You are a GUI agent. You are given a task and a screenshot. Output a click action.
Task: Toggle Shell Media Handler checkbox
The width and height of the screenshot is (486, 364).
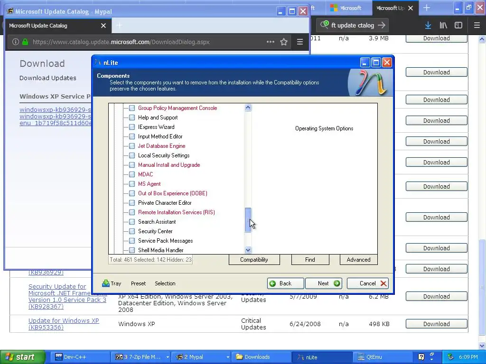132,250
